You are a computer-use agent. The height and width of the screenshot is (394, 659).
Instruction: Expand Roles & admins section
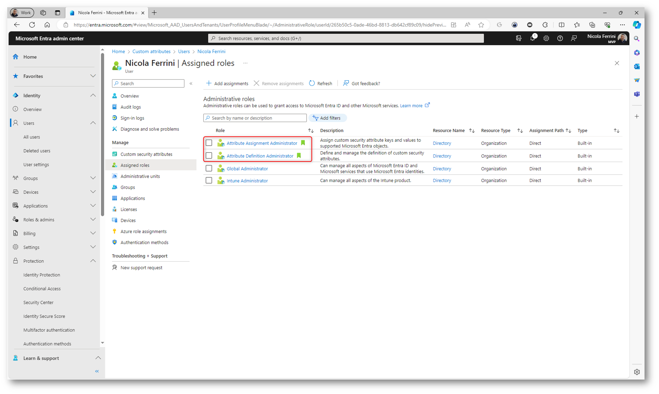tap(93, 219)
